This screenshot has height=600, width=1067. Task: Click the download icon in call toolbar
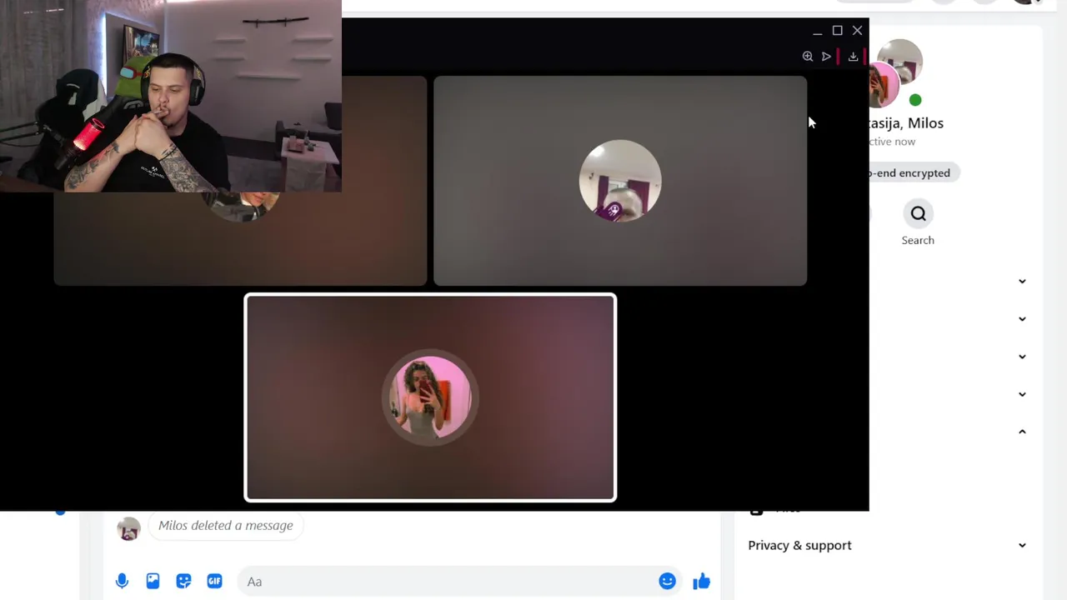(x=853, y=57)
